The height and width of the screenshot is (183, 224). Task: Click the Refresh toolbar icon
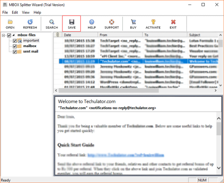click(x=30, y=22)
